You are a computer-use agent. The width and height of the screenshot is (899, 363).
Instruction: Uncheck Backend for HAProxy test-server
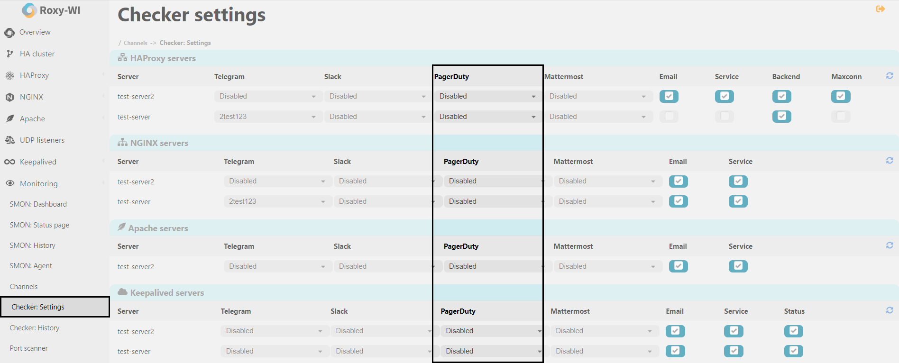pos(782,116)
